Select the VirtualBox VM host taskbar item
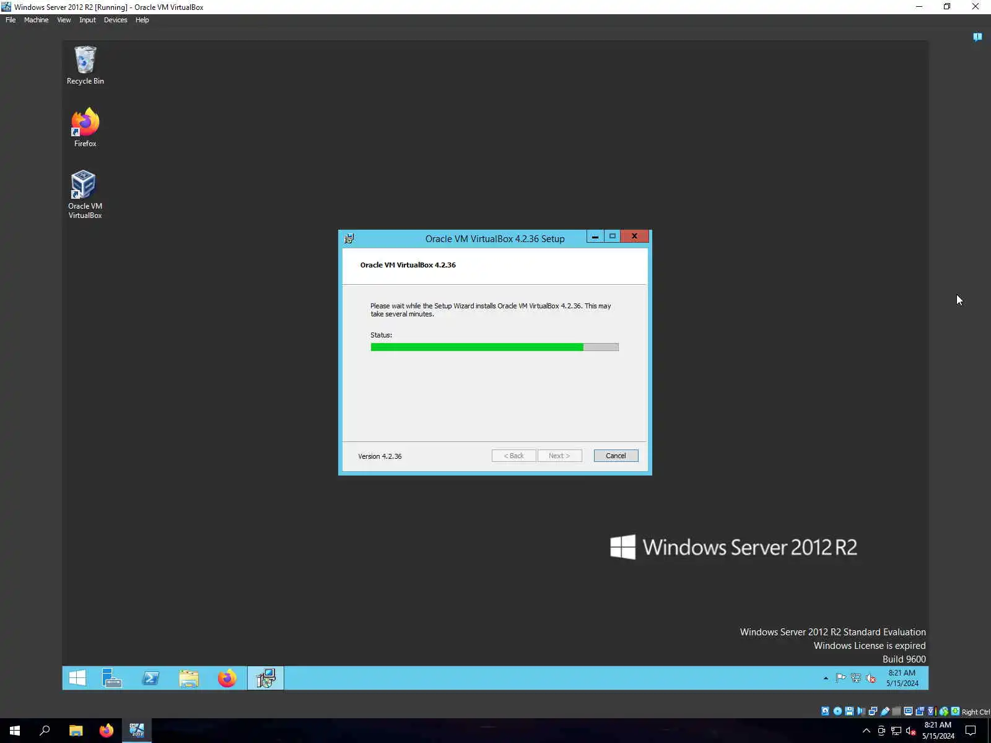This screenshot has height=743, width=991. [x=137, y=731]
